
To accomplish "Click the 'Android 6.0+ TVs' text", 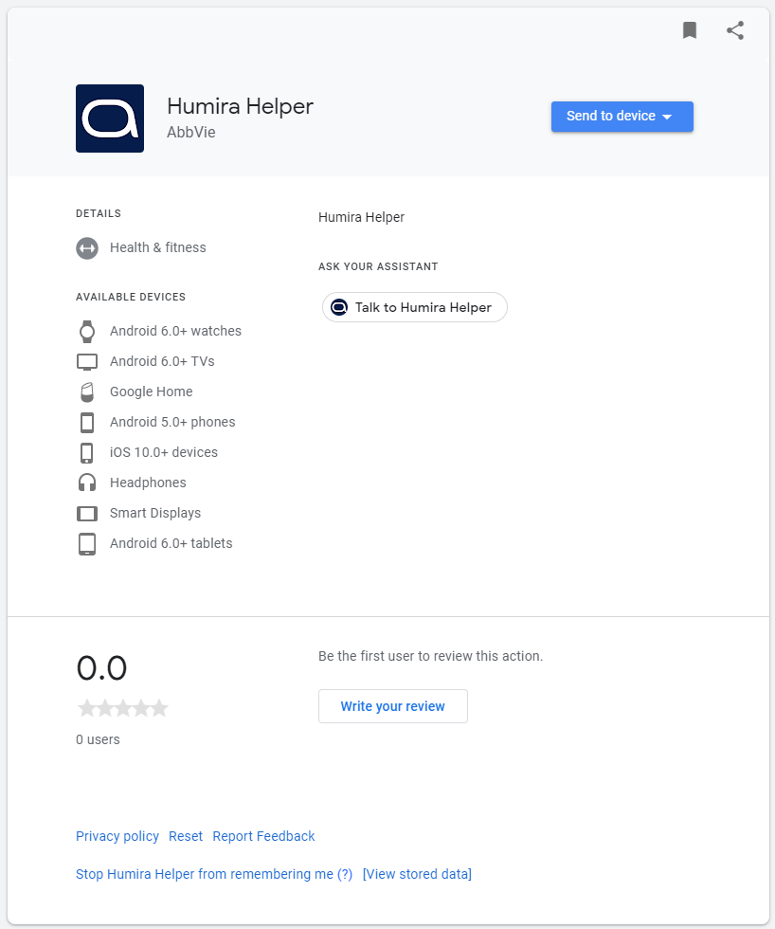I will pyautogui.click(x=162, y=361).
